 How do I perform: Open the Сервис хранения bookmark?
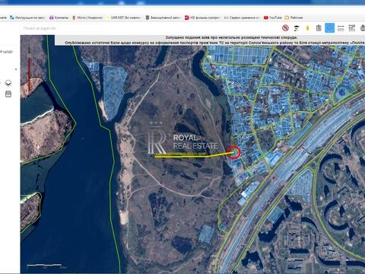[242, 18]
